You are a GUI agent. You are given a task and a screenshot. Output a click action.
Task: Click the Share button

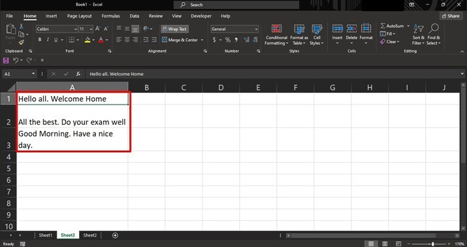pos(451,16)
